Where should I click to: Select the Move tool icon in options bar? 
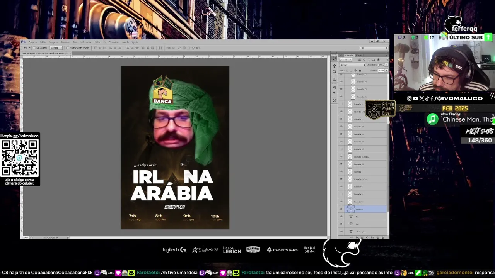pyautogui.click(x=26, y=48)
